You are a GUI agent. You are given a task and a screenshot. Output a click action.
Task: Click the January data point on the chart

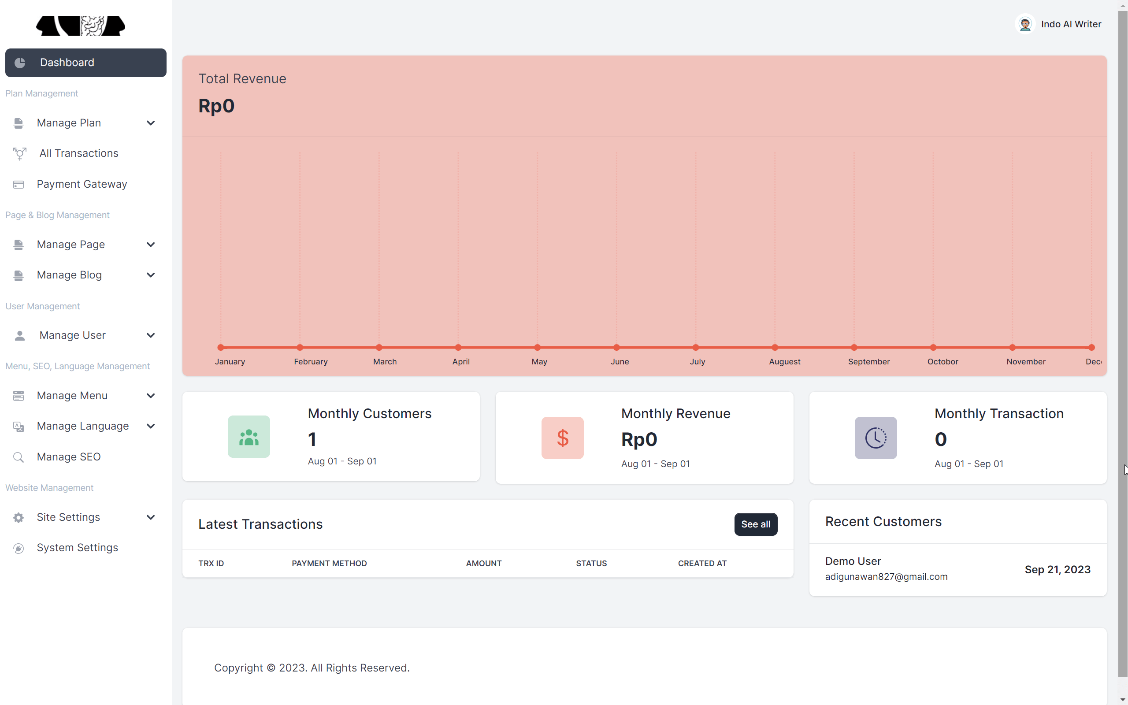pyautogui.click(x=221, y=347)
